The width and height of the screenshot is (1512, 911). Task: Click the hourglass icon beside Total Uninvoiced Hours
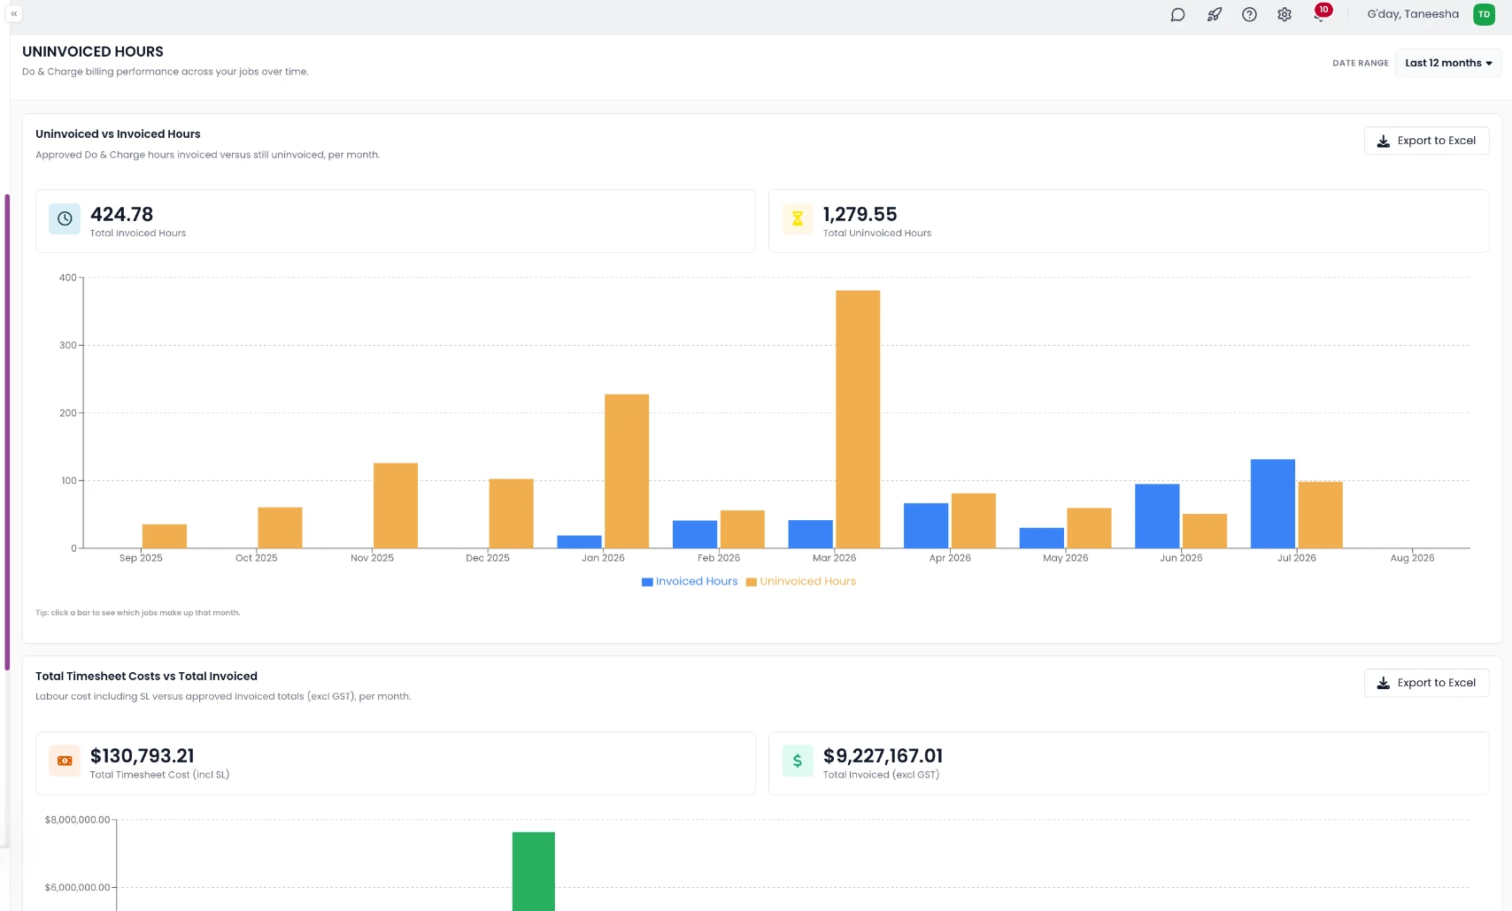coord(798,218)
